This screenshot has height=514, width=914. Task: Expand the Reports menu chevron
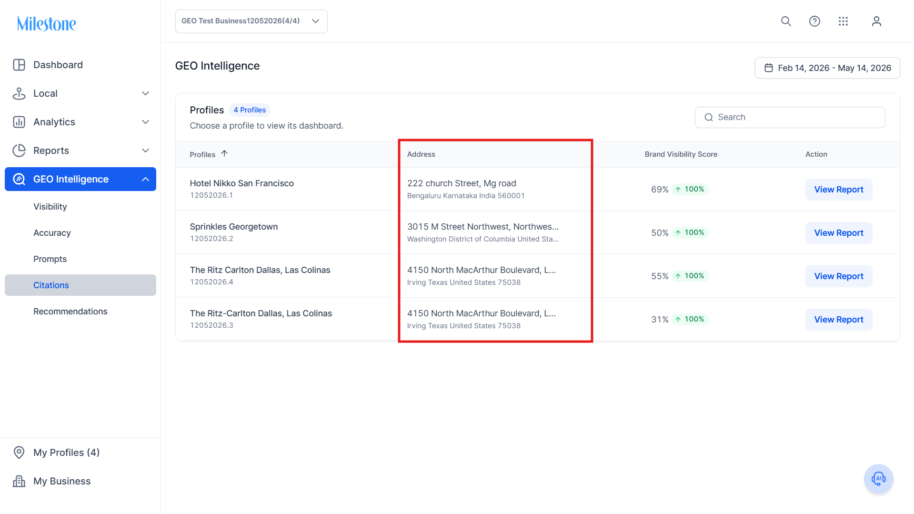click(146, 151)
